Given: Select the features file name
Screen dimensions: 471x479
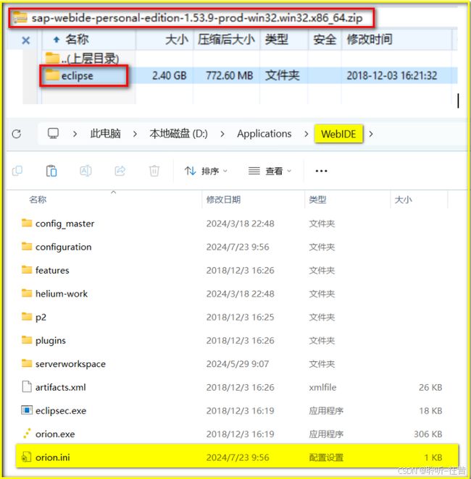Looking at the screenshot, I should click(52, 271).
